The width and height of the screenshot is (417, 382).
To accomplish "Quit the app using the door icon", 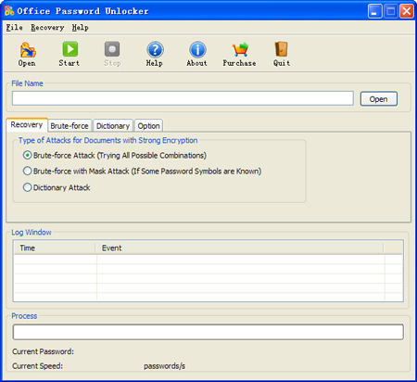I will pyautogui.click(x=281, y=49).
